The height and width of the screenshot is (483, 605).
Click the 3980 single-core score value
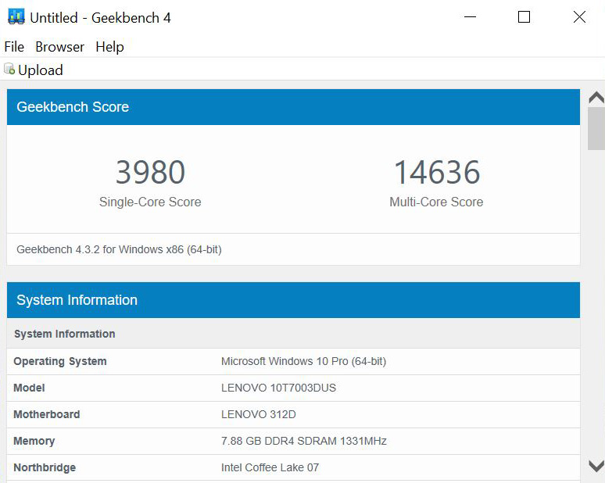pos(151,172)
